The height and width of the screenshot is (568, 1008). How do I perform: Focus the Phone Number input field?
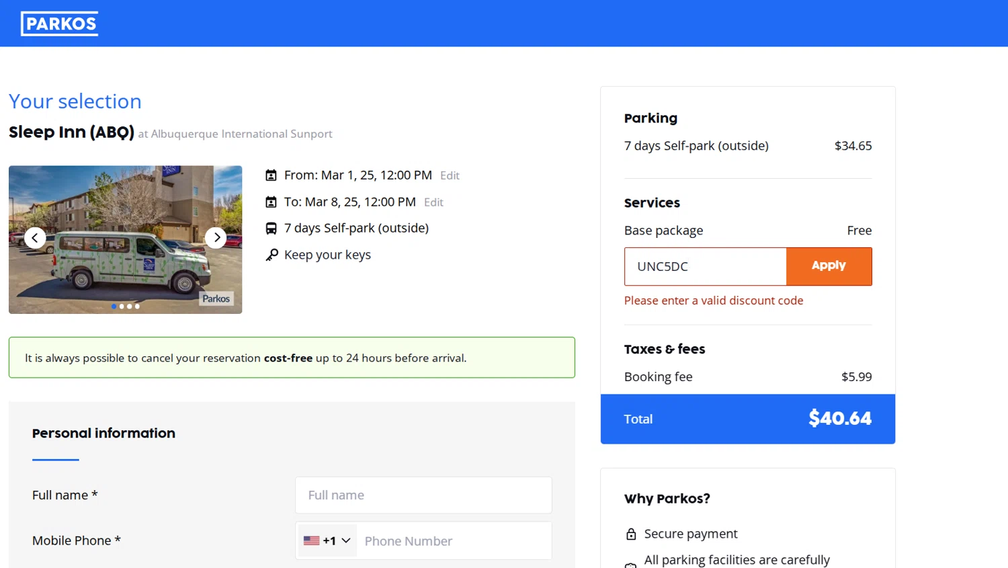click(454, 541)
